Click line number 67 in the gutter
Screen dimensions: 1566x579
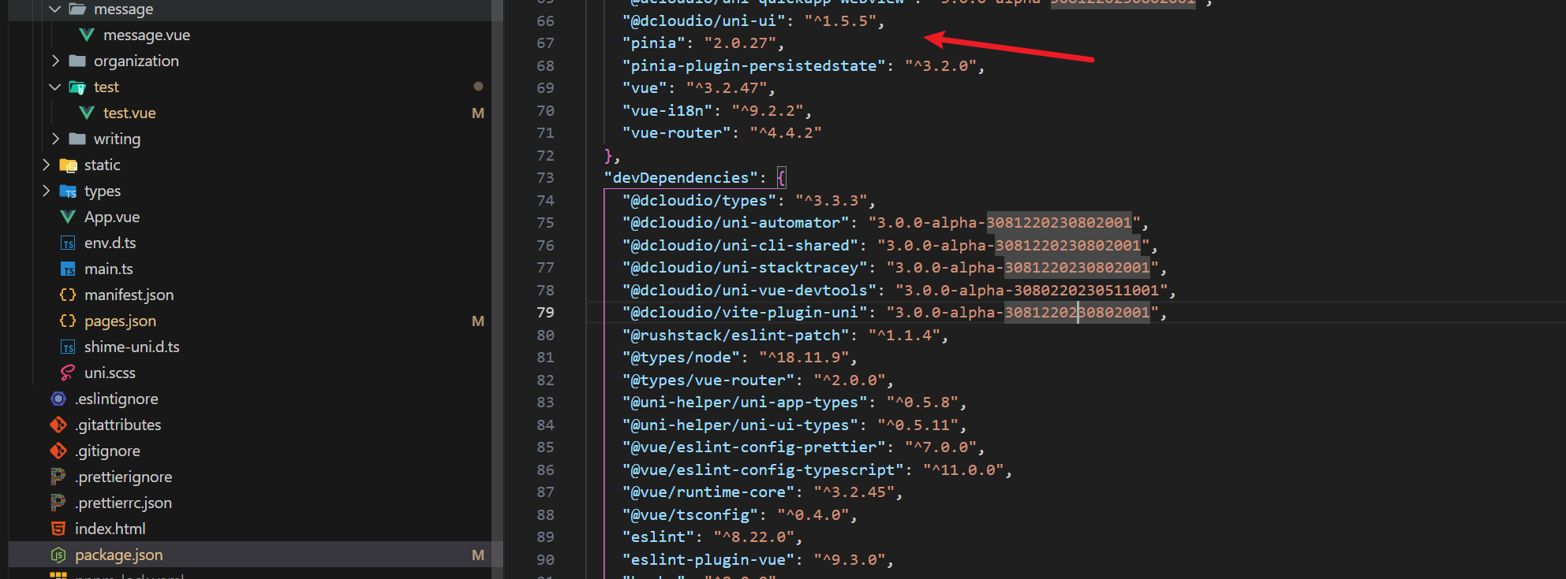point(545,43)
